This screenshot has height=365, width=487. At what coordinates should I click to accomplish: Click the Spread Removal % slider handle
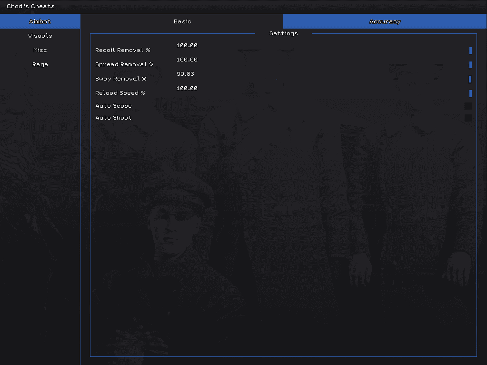coord(470,65)
